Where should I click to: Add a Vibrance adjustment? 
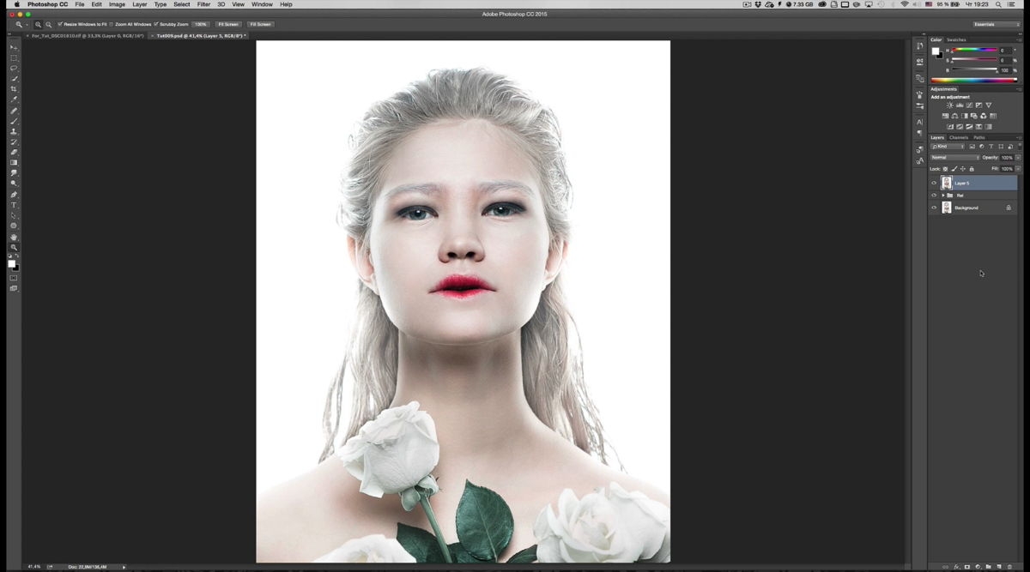pos(988,105)
